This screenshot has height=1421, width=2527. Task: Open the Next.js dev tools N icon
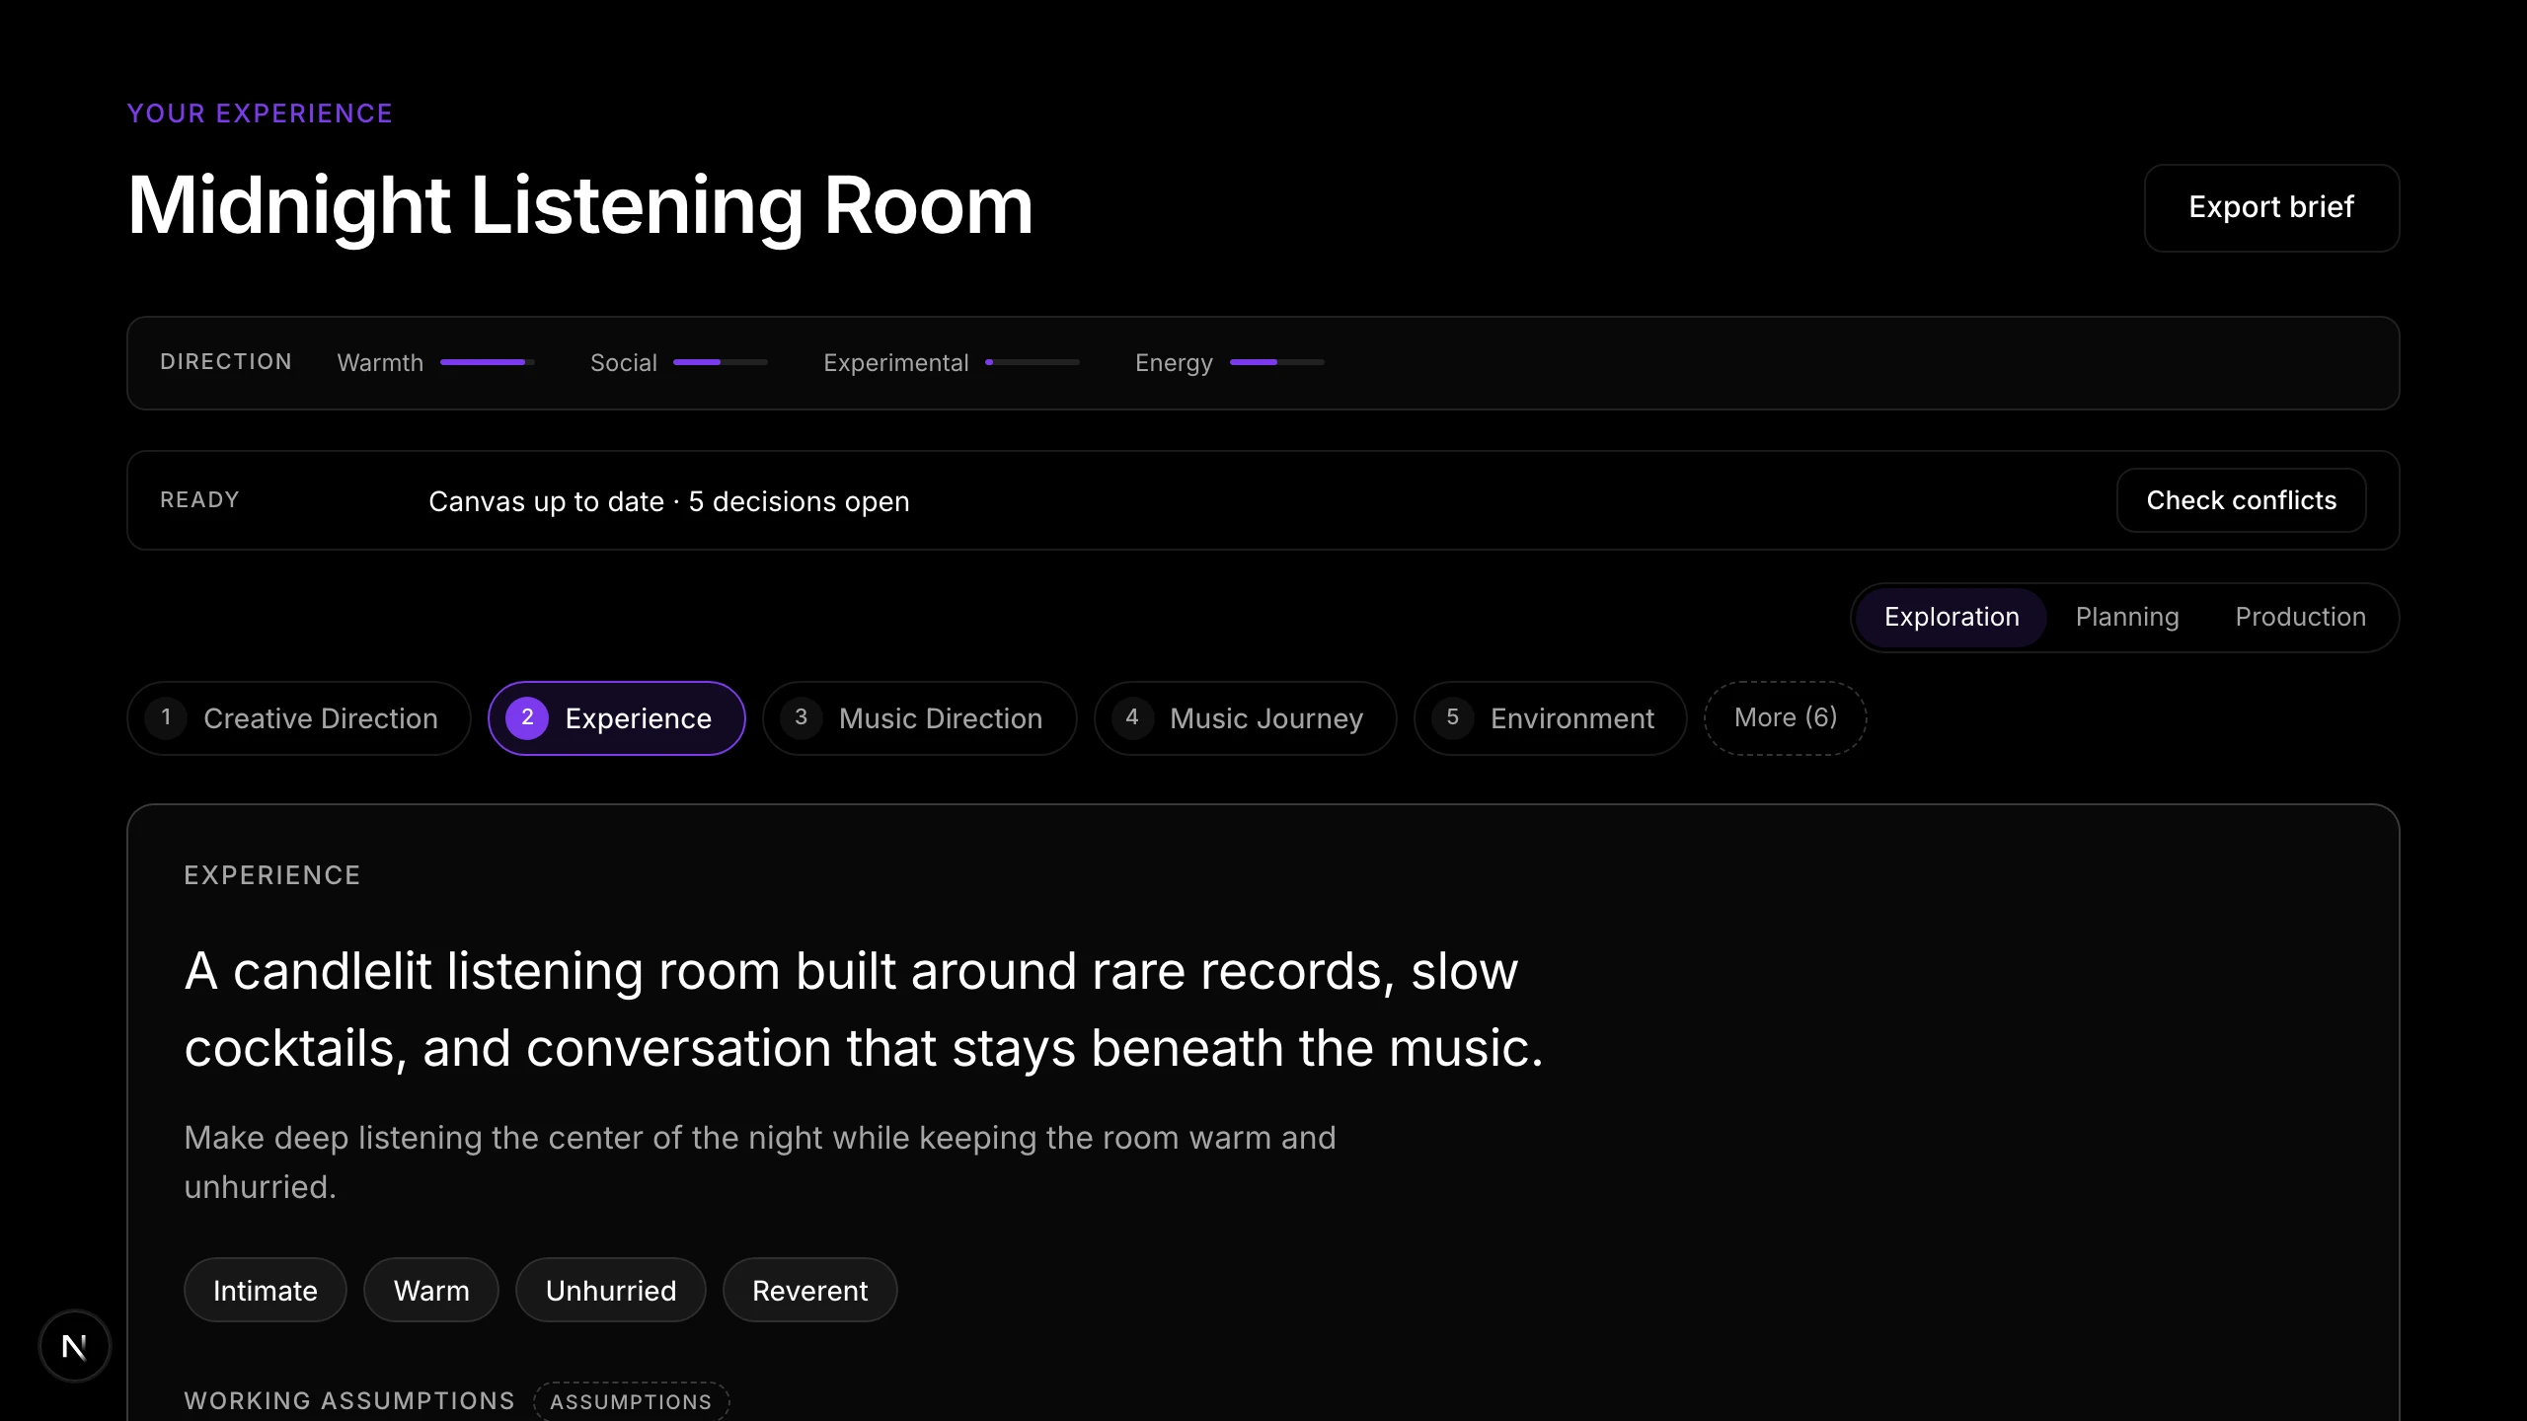(75, 1346)
